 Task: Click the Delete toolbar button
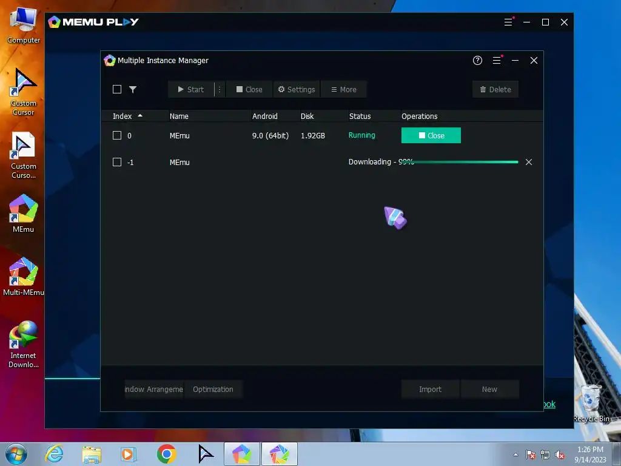pos(495,90)
